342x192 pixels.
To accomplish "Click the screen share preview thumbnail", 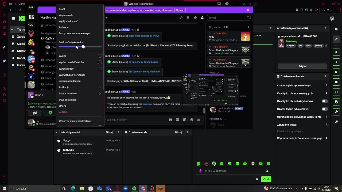I will [211, 90].
